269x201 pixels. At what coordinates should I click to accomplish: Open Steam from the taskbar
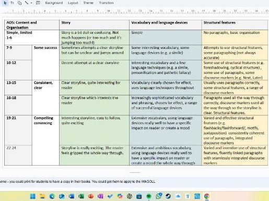point(168,196)
